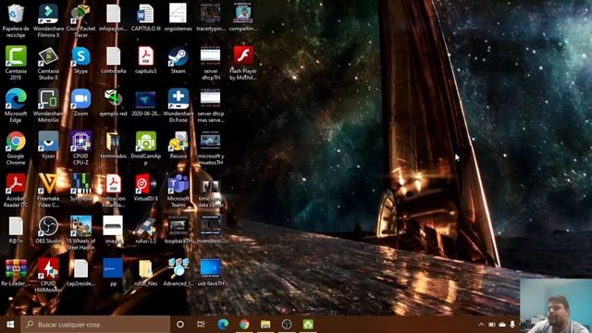Screen dimensions: 592x333
Task: Open File Explorer from the taskbar
Action: (x=265, y=325)
